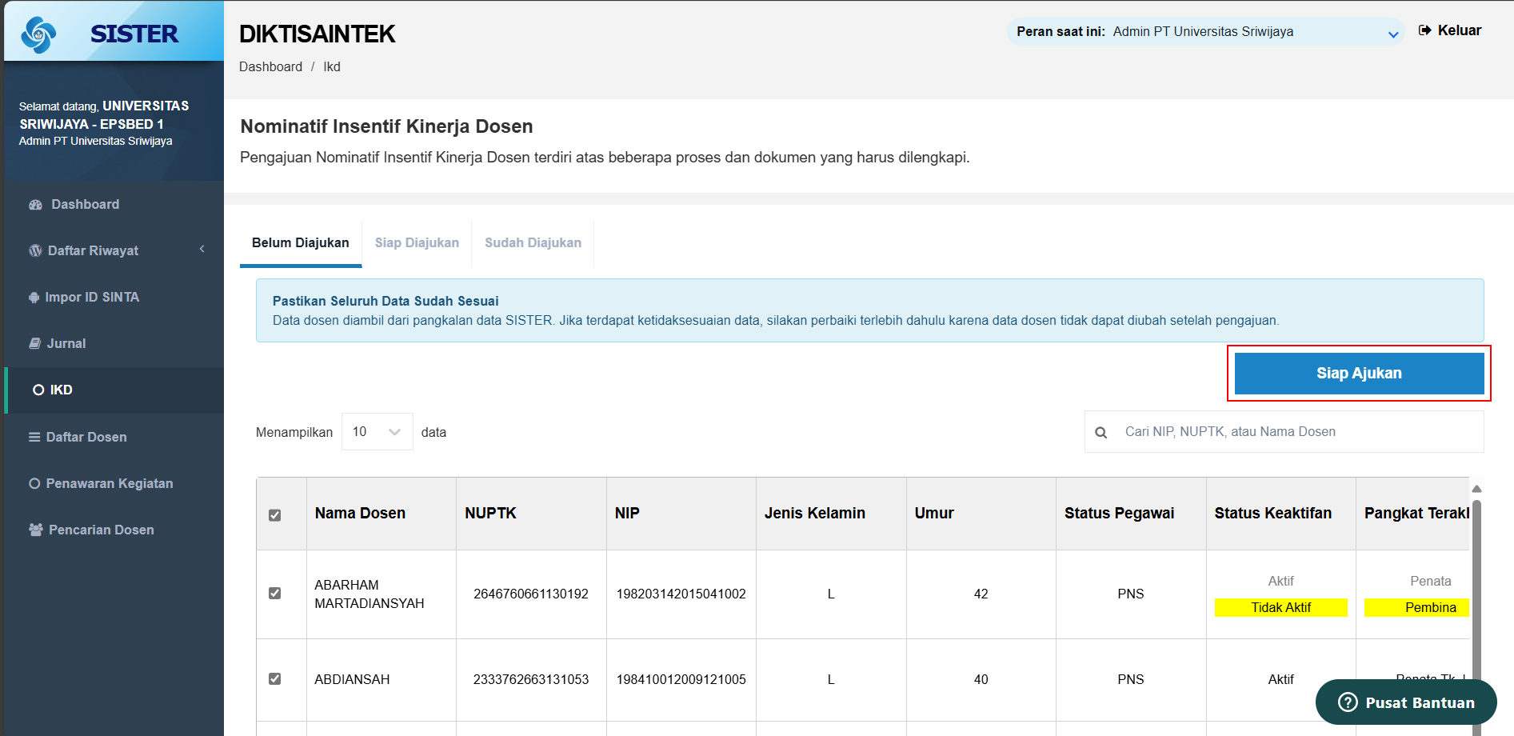Click the table's vertical scrollbar
The width and height of the screenshot is (1514, 736).
point(1476,592)
